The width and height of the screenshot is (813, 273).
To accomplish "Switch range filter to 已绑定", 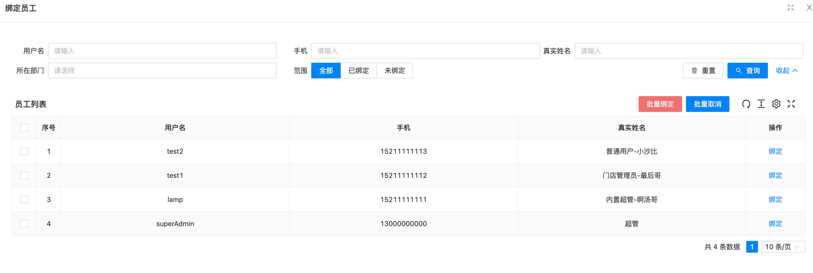I will [x=359, y=70].
